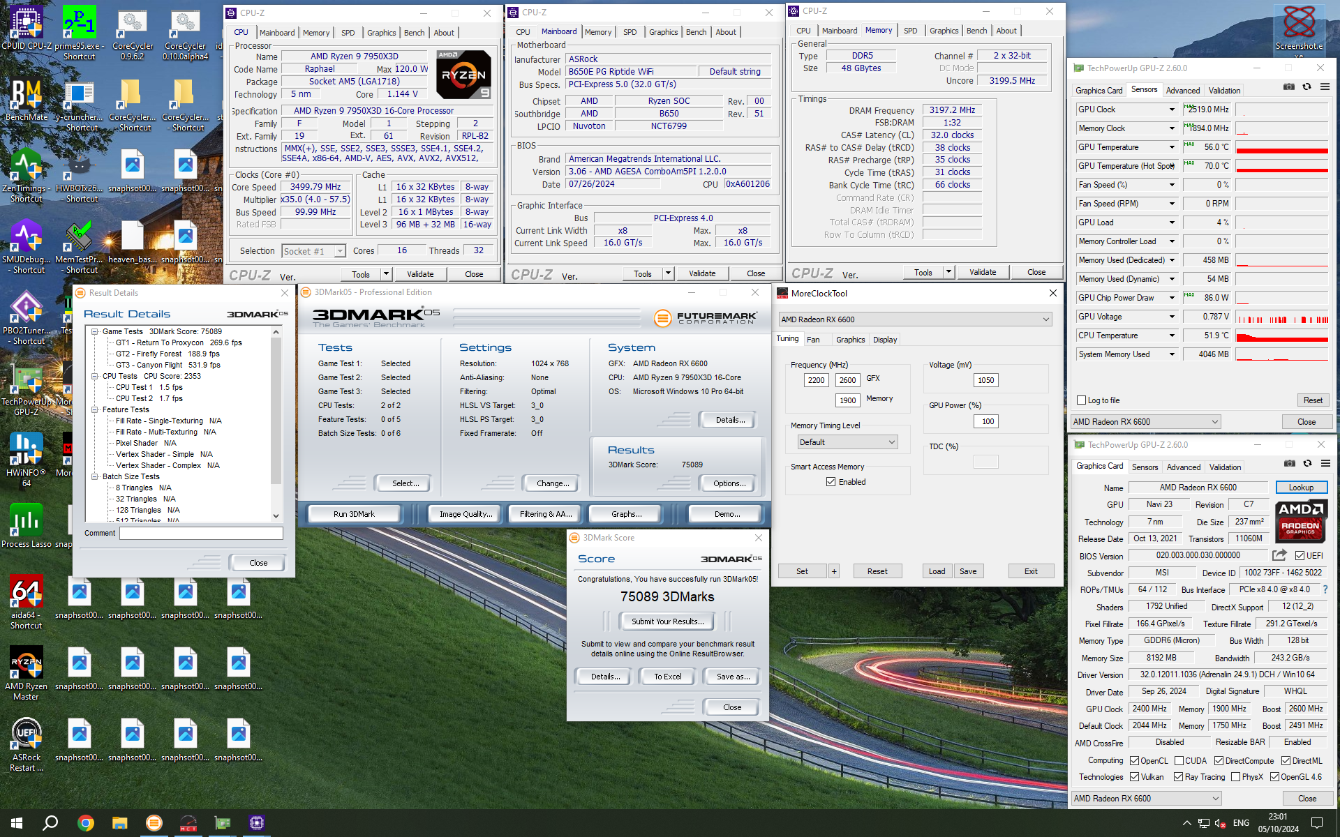
Task: Toggle the PhysX checkbox in GPU-Z
Action: pyautogui.click(x=1235, y=777)
